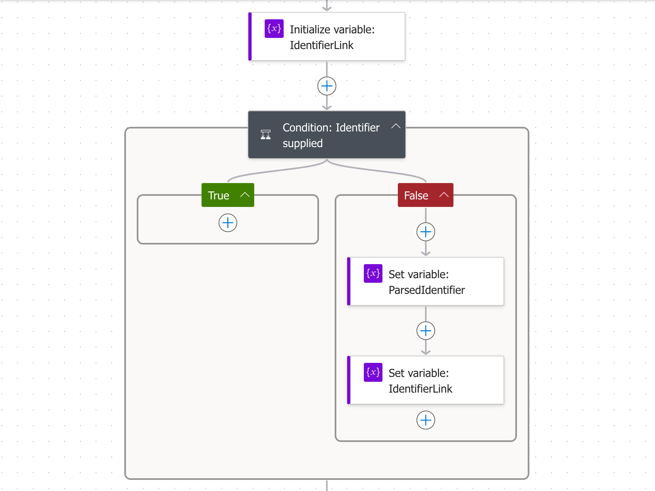655x491 pixels.
Task: Insert an action in the empty True branch
Action: [x=228, y=223]
